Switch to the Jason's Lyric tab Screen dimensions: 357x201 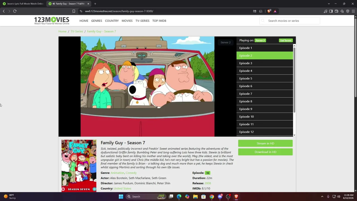pyautogui.click(x=23, y=4)
